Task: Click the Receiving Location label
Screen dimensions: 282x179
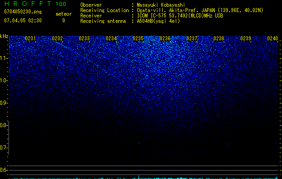Action: pyautogui.click(x=104, y=10)
